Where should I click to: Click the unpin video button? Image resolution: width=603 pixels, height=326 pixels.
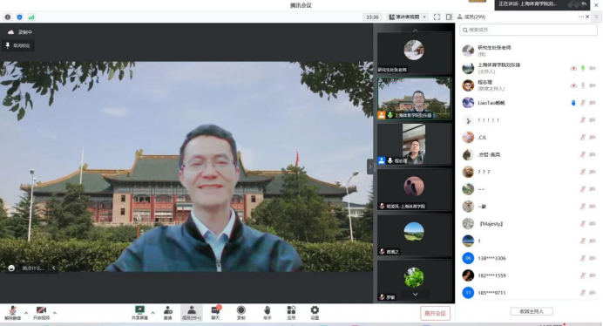[17, 45]
